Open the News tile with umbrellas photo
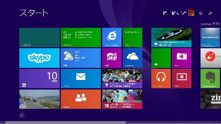 [x=122, y=99]
